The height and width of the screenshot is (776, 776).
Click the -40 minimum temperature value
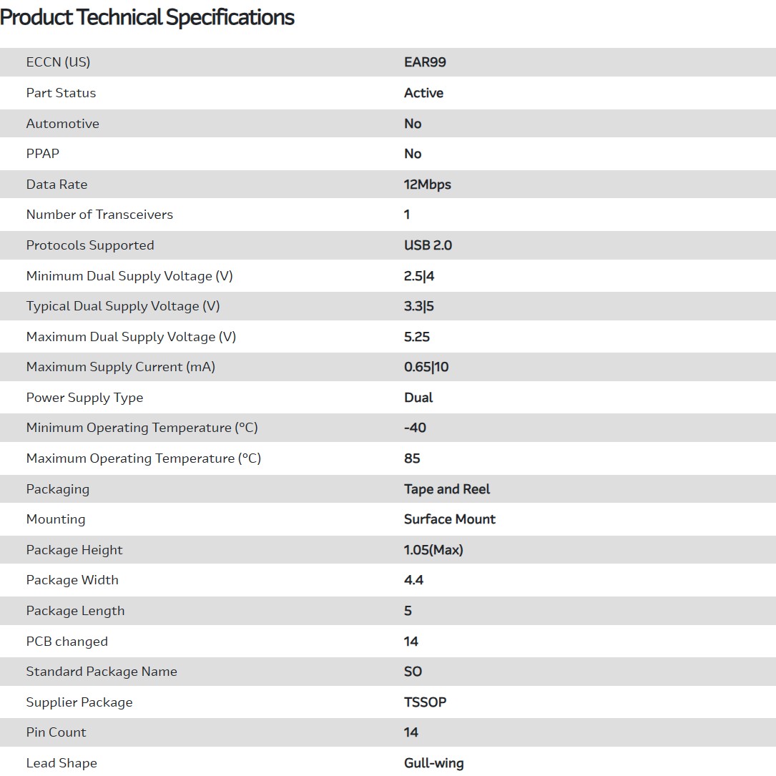(x=415, y=428)
